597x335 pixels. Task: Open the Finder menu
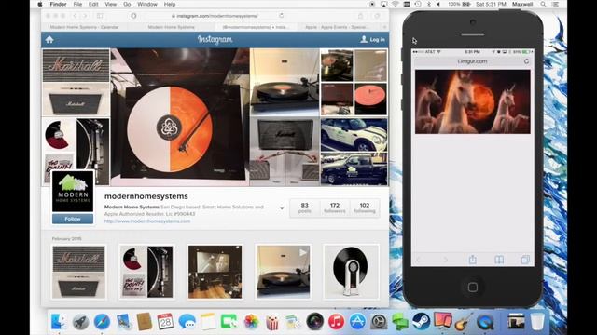(58, 4)
